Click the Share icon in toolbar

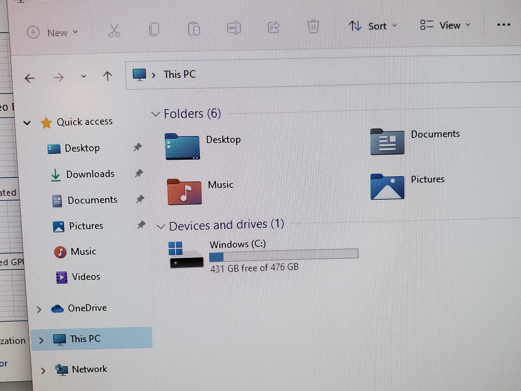pos(273,27)
